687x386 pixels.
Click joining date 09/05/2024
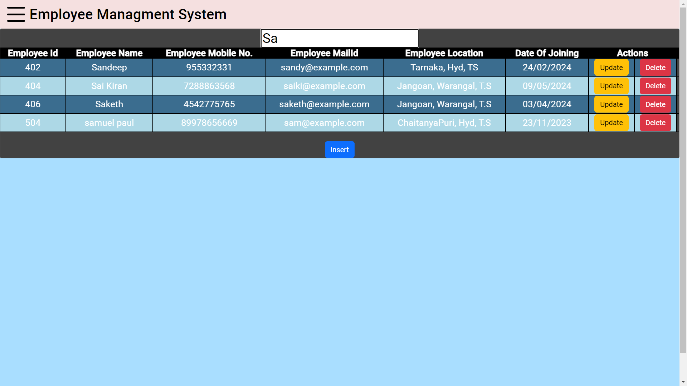[x=547, y=86]
